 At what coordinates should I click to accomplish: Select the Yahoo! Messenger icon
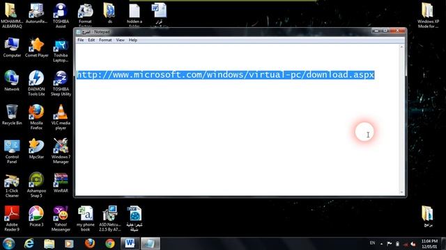61,219
